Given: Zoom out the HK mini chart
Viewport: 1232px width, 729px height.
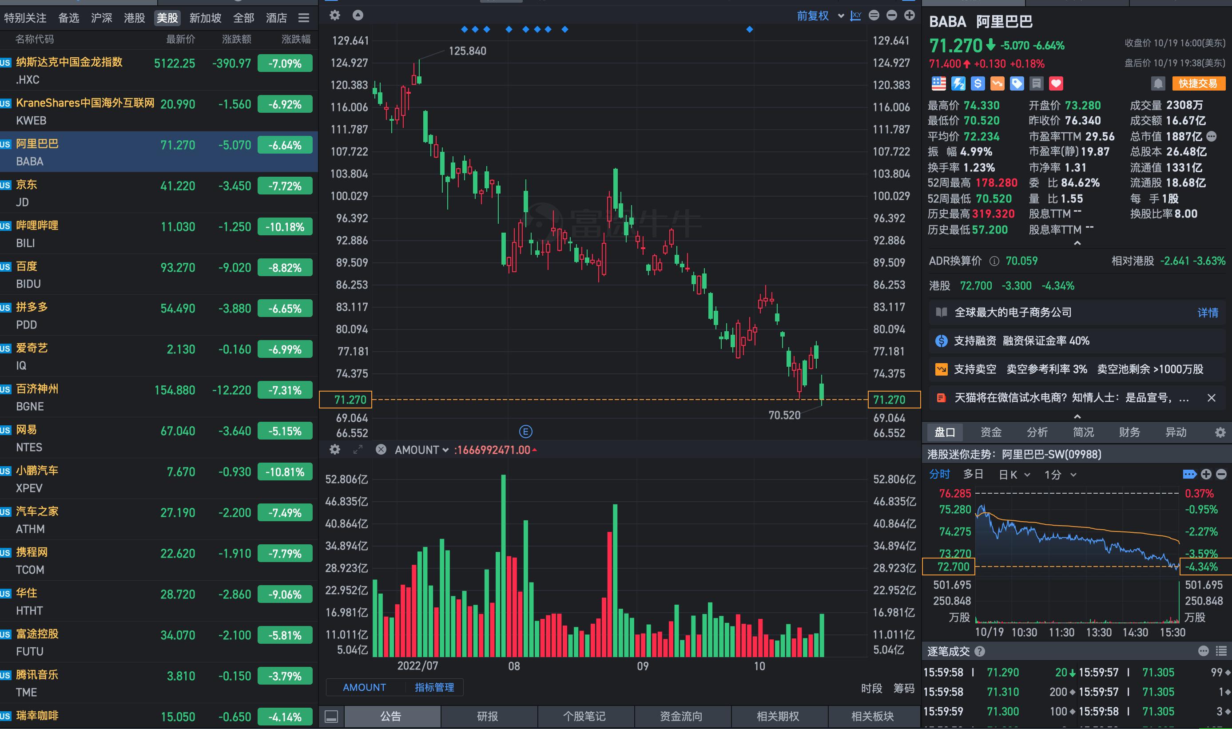Looking at the screenshot, I should coord(1221,474).
